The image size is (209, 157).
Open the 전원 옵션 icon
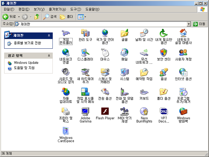[x=105, y=92]
